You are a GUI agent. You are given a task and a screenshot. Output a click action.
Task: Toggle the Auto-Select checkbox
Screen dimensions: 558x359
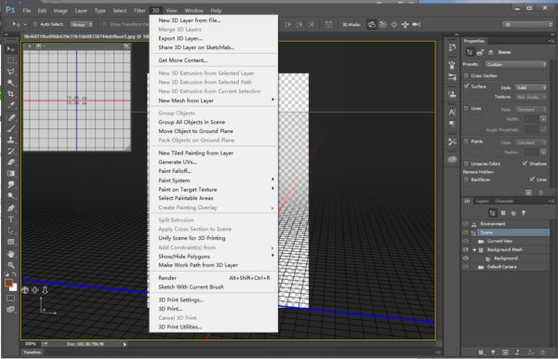click(35, 24)
